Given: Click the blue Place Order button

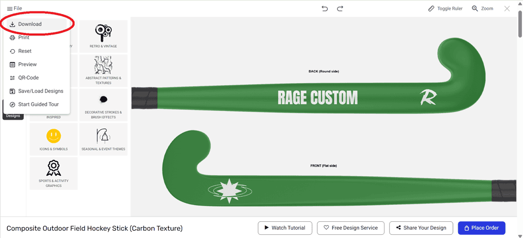Looking at the screenshot, I should coord(481,228).
